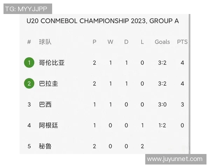Screen dimensions: 210x168
Task: Click the P played column header
Action: [x=94, y=42]
